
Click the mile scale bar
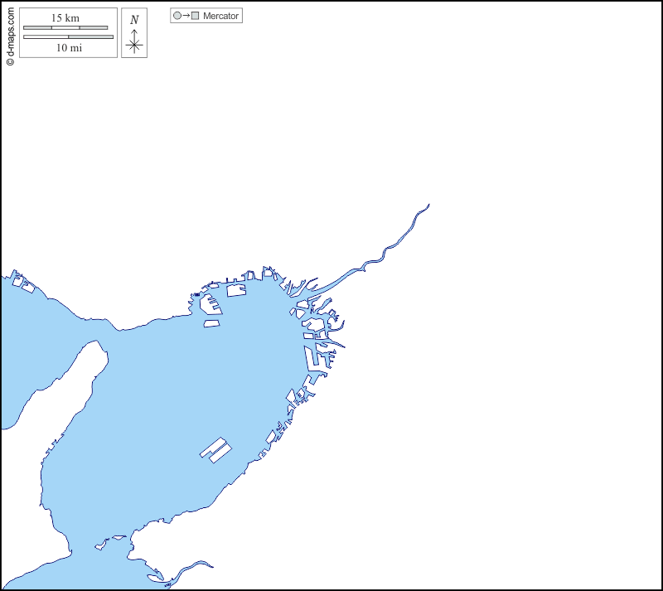tap(68, 36)
